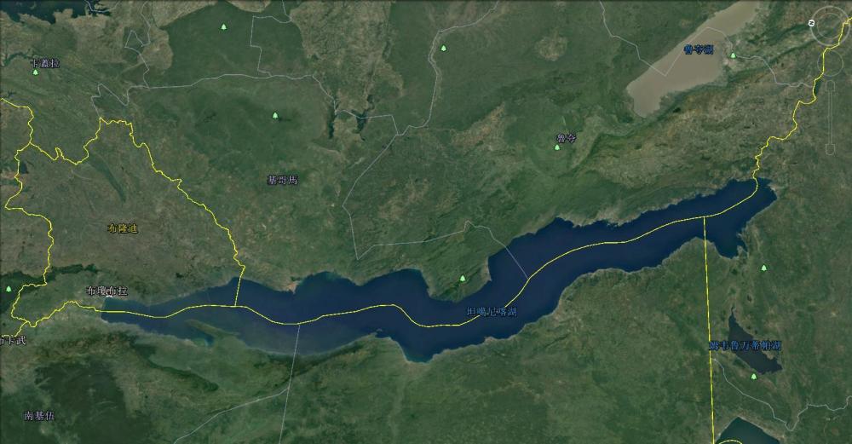This screenshot has width=852, height=444.
Task: Click the 布琼布拉 city label
Action: [107, 291]
